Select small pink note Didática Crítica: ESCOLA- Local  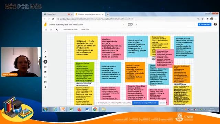165,59
